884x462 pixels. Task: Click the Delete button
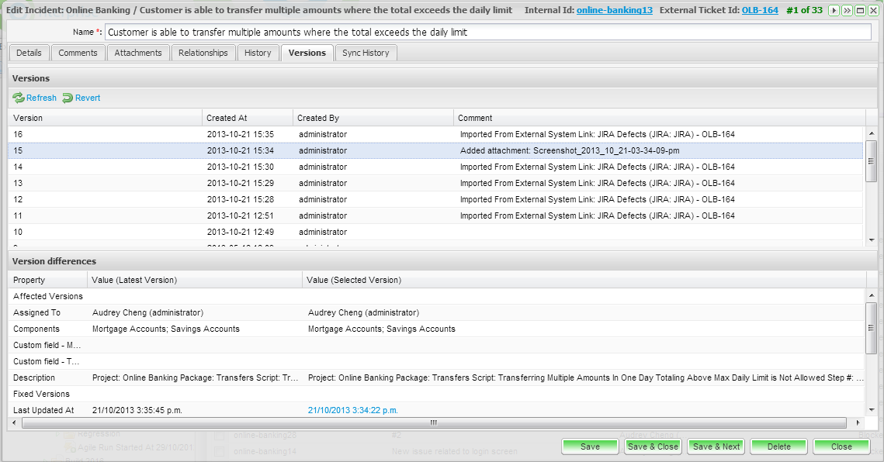click(778, 446)
